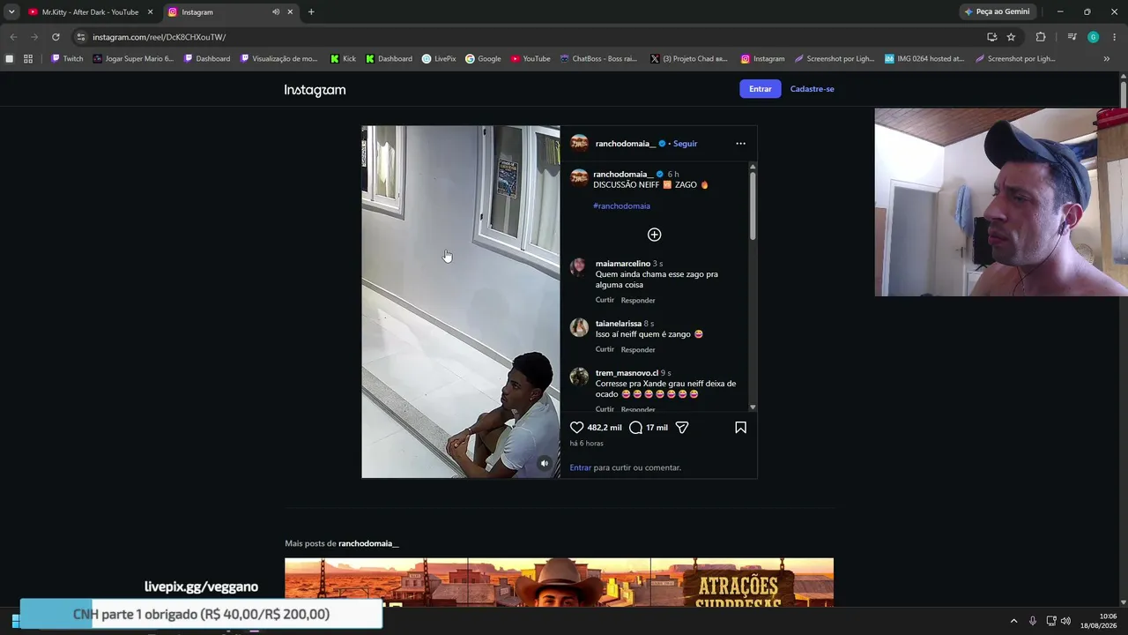Open the Kick bookmark

click(x=343, y=59)
